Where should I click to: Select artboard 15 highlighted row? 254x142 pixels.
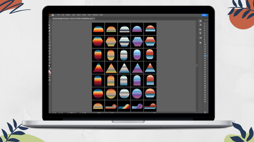206,56
